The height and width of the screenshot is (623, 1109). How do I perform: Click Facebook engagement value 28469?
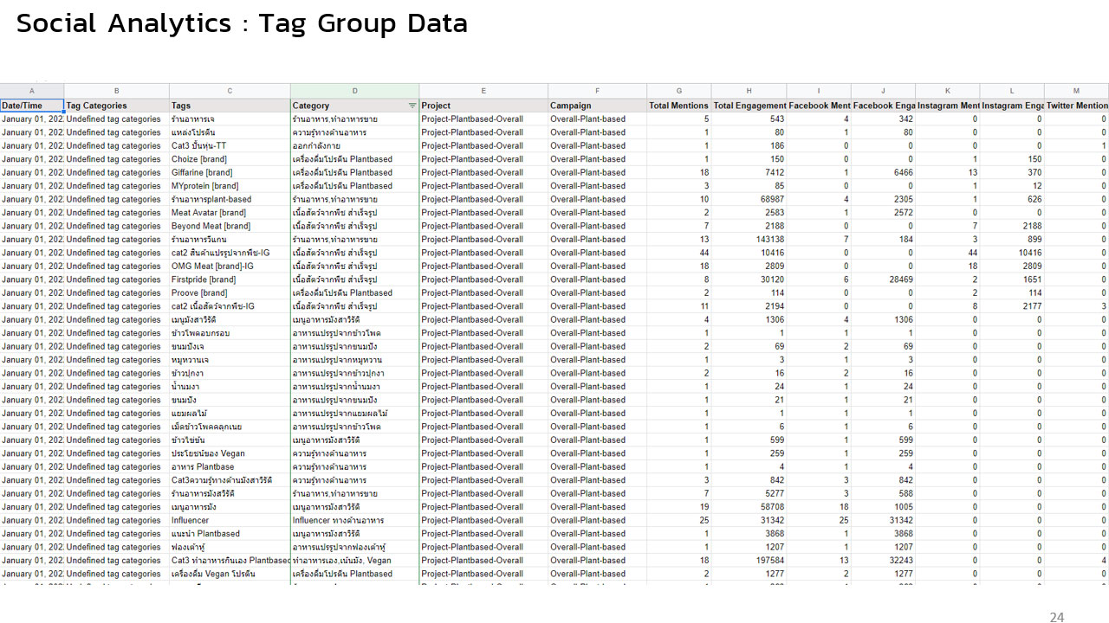[x=883, y=279]
